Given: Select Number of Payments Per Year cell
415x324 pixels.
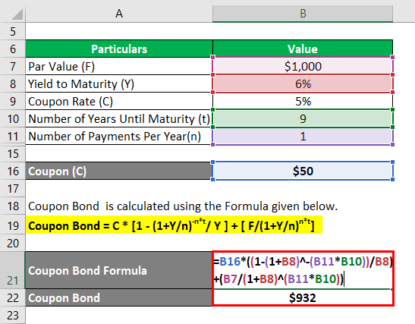Looking at the screenshot, I should coord(119,136).
